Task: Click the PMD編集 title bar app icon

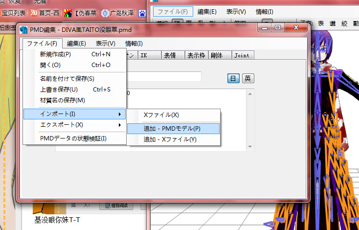Action: [x=23, y=30]
